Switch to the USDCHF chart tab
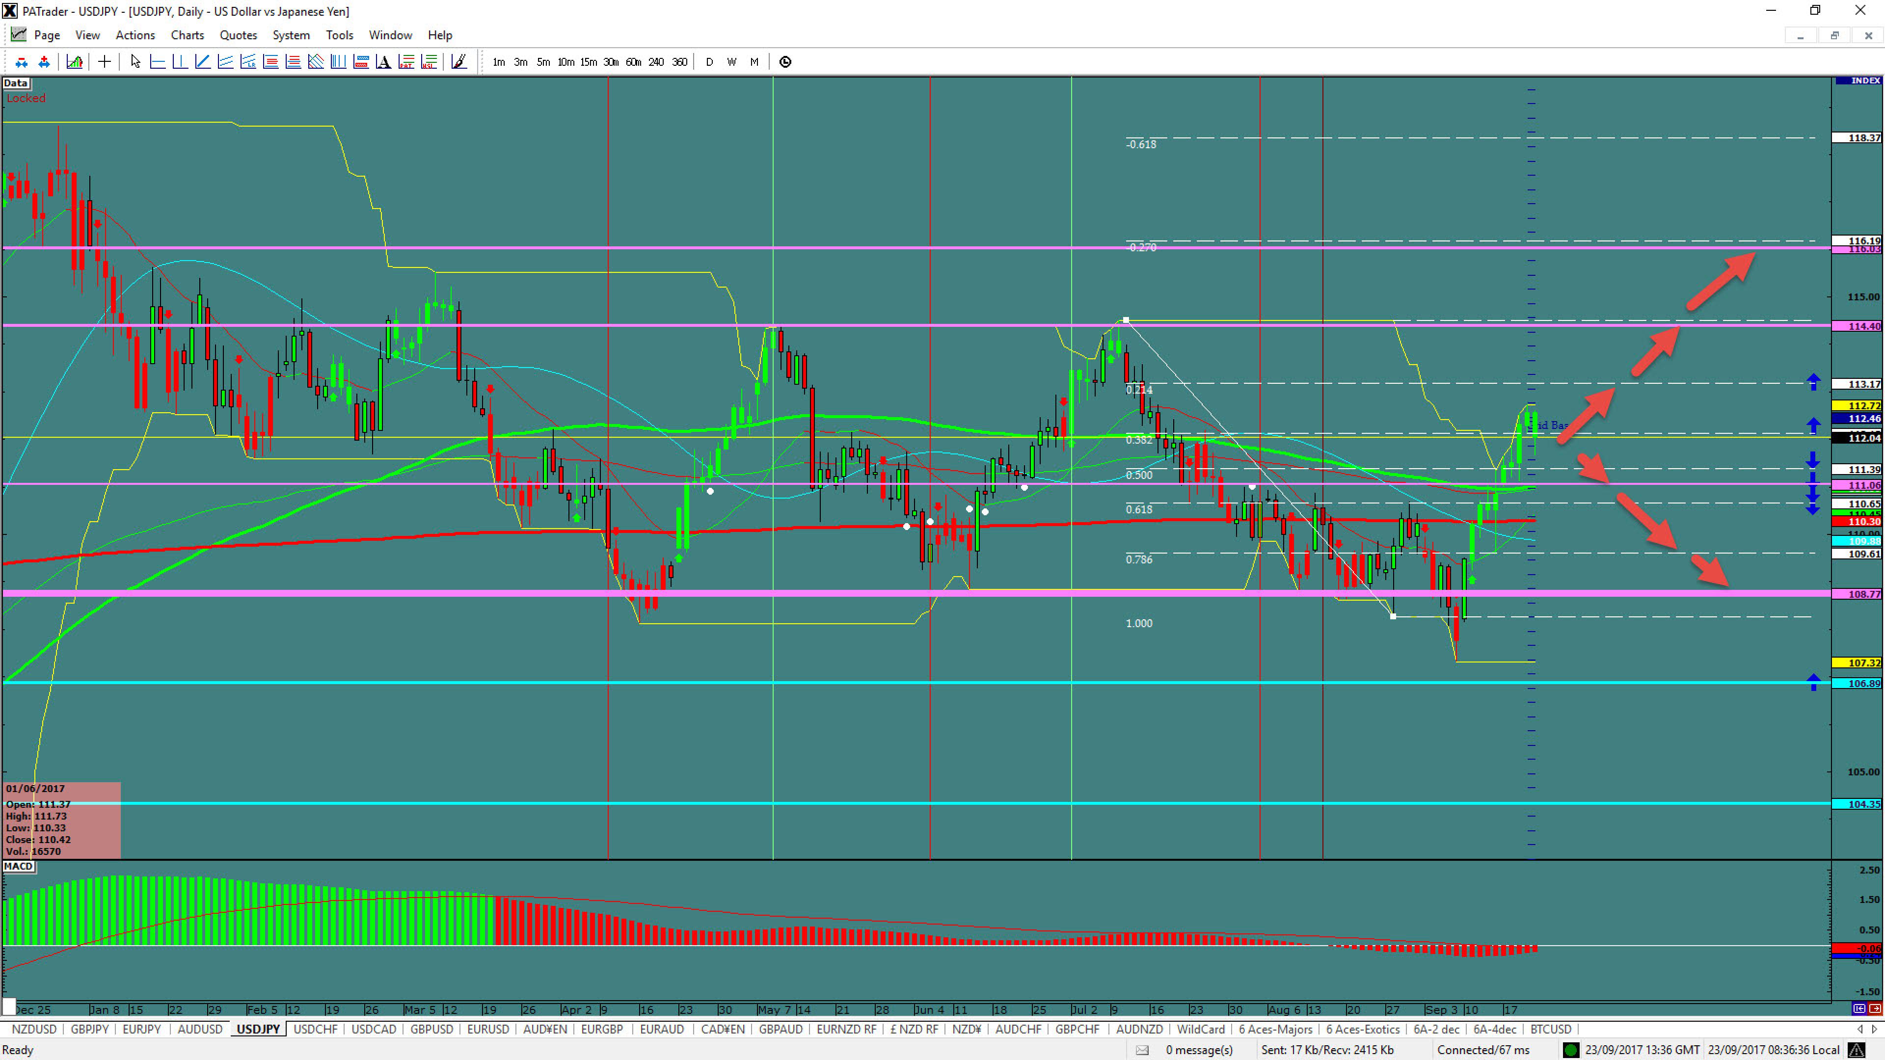 click(x=315, y=1029)
